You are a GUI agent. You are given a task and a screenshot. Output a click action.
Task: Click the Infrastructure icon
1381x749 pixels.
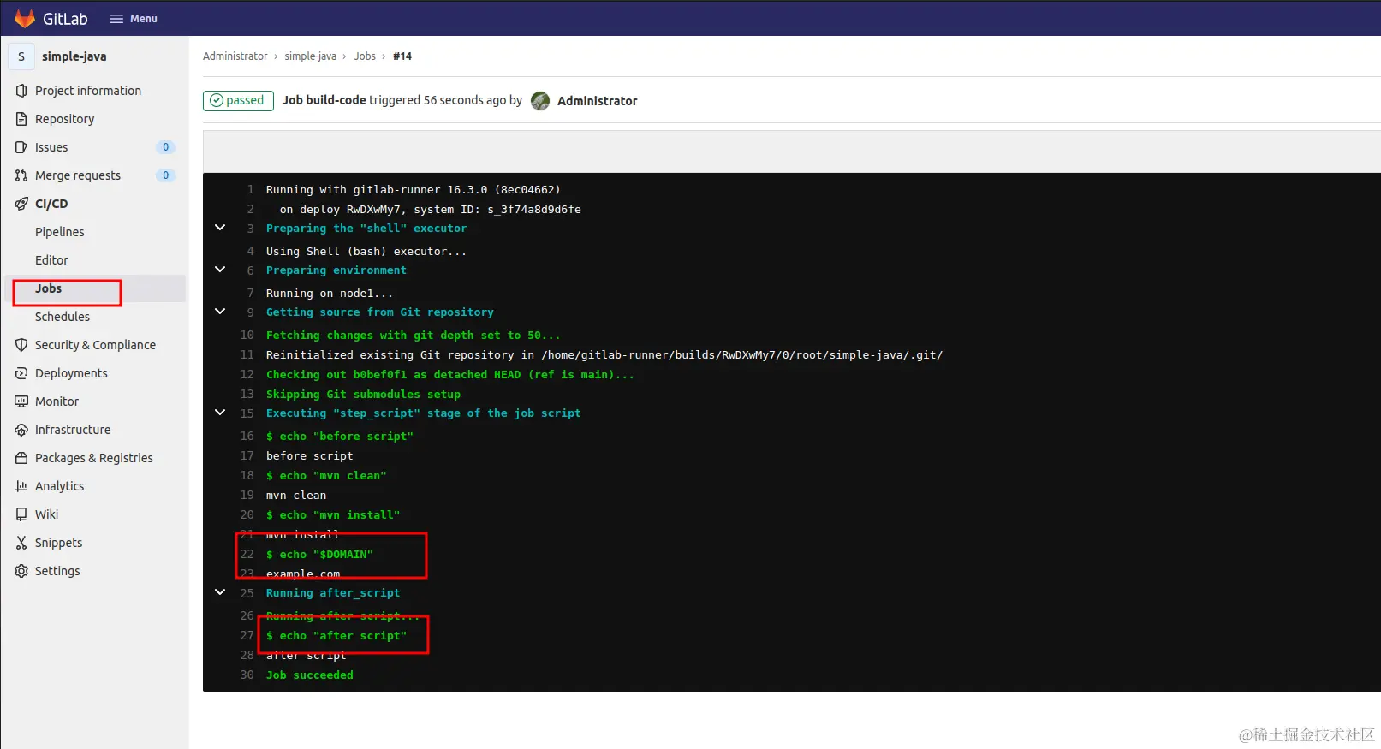coord(21,430)
